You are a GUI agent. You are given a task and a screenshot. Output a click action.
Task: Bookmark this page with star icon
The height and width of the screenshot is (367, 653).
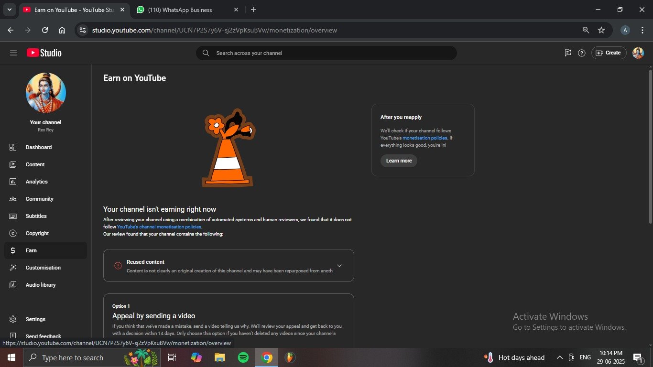pyautogui.click(x=601, y=30)
